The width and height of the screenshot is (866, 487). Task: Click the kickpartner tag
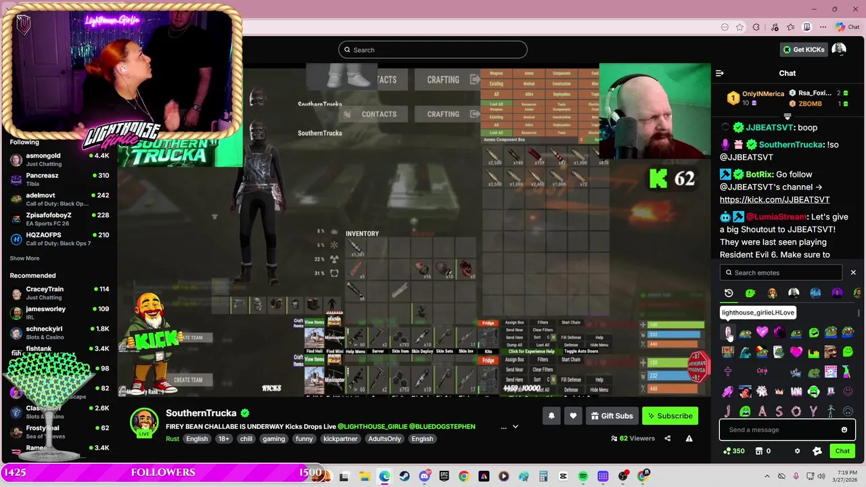point(341,439)
